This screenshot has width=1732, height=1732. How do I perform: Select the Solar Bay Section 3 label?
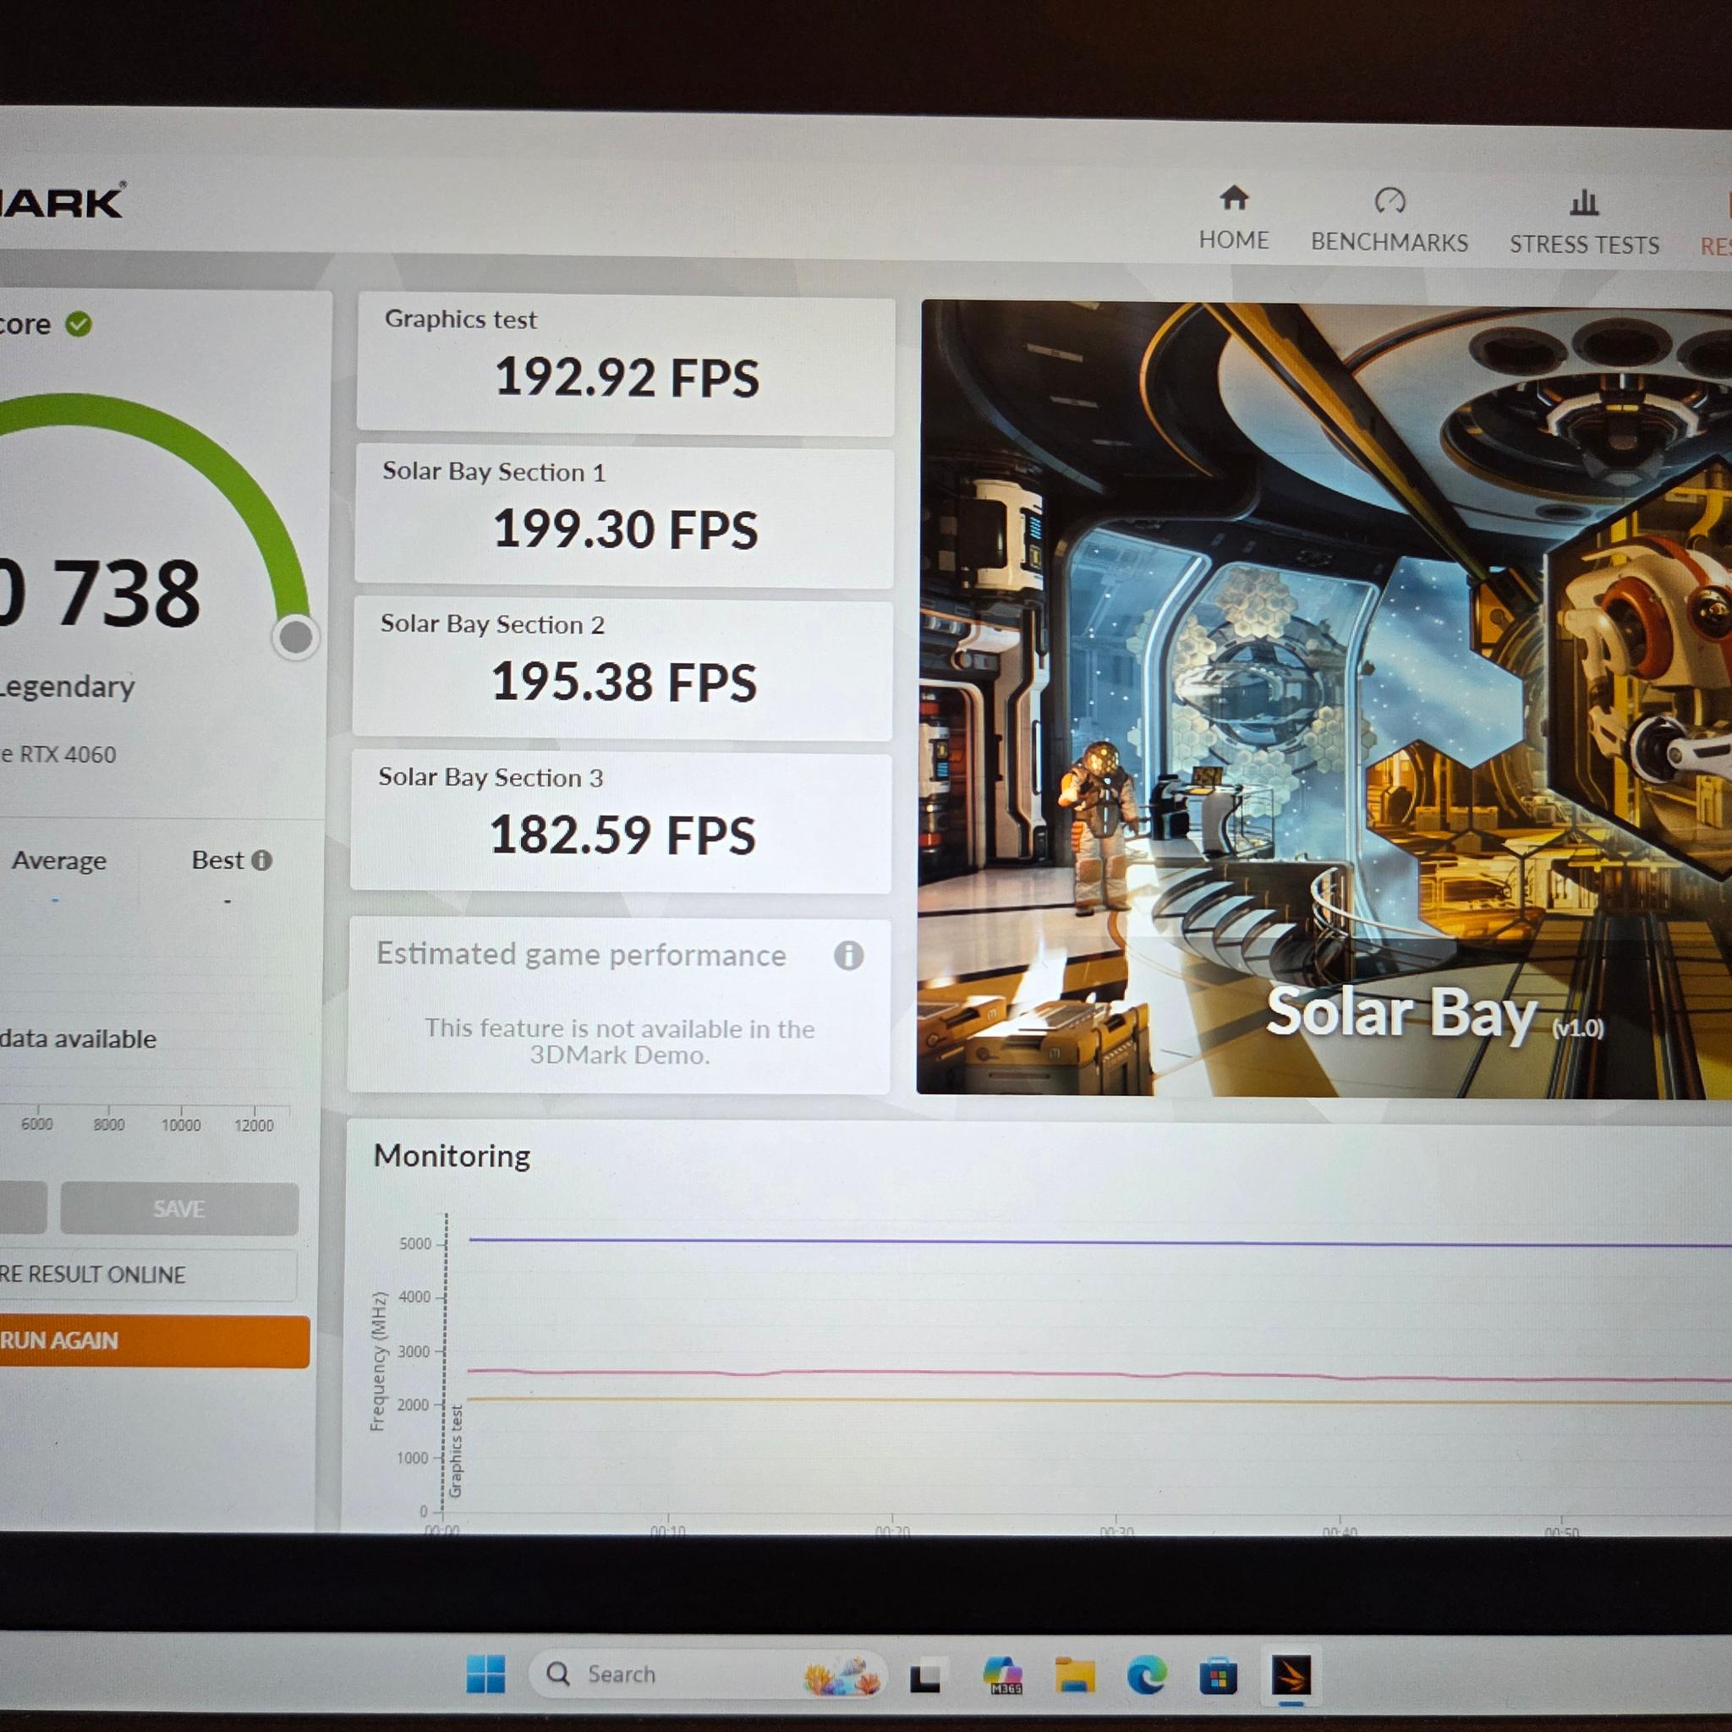point(491,777)
